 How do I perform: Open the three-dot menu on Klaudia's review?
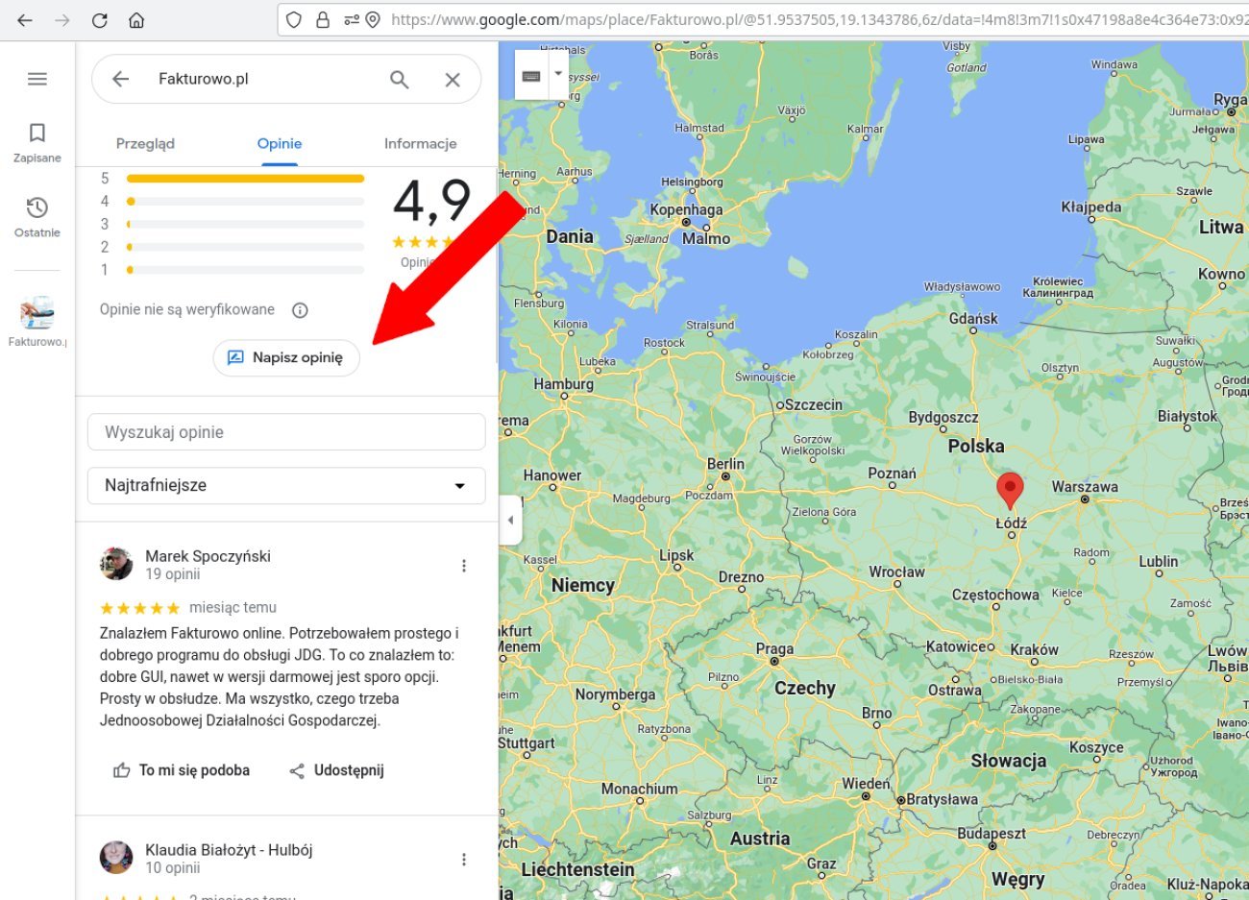[x=464, y=860]
